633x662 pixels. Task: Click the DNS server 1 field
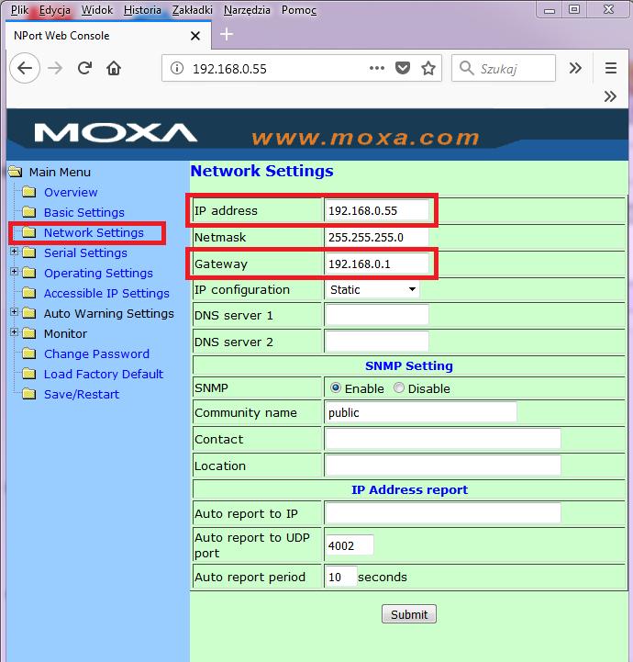[377, 315]
